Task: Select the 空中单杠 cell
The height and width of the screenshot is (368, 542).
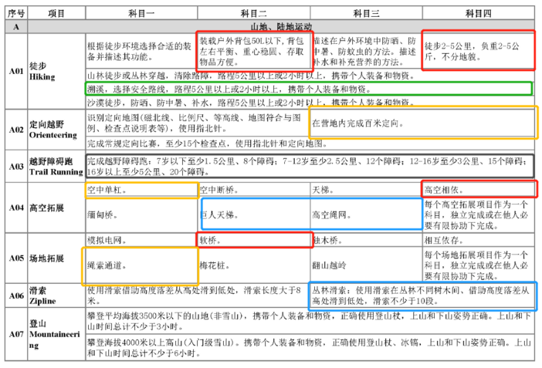Action: 141,189
